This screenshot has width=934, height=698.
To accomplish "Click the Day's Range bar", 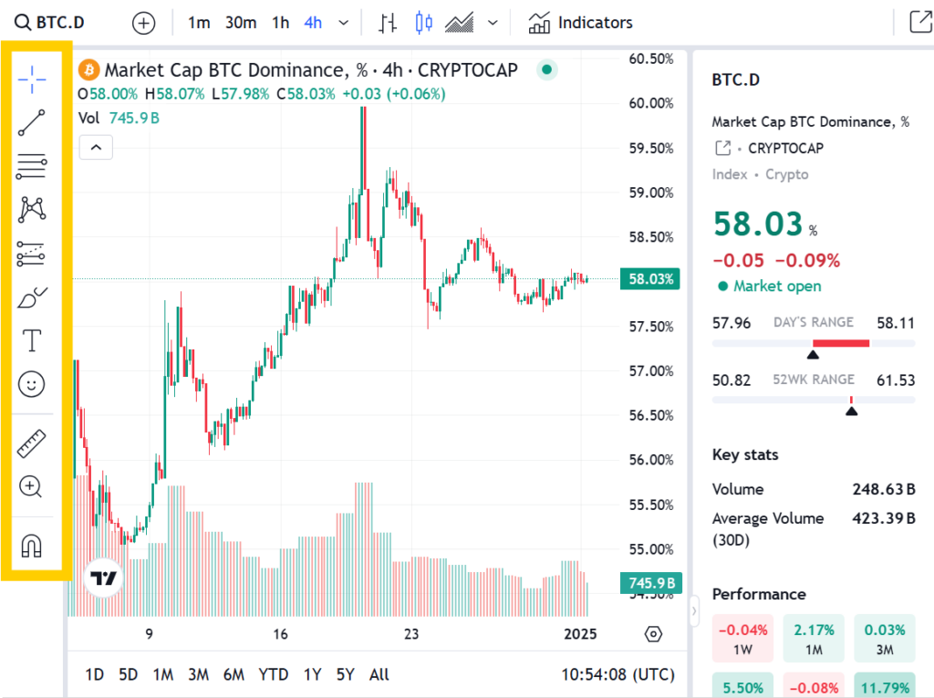I will point(813,343).
